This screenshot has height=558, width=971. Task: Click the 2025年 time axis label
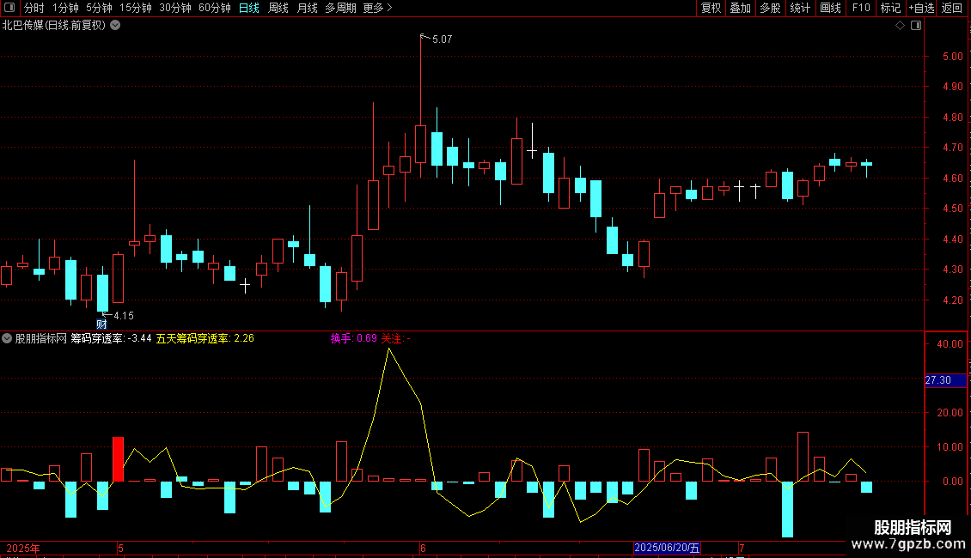pos(23,548)
